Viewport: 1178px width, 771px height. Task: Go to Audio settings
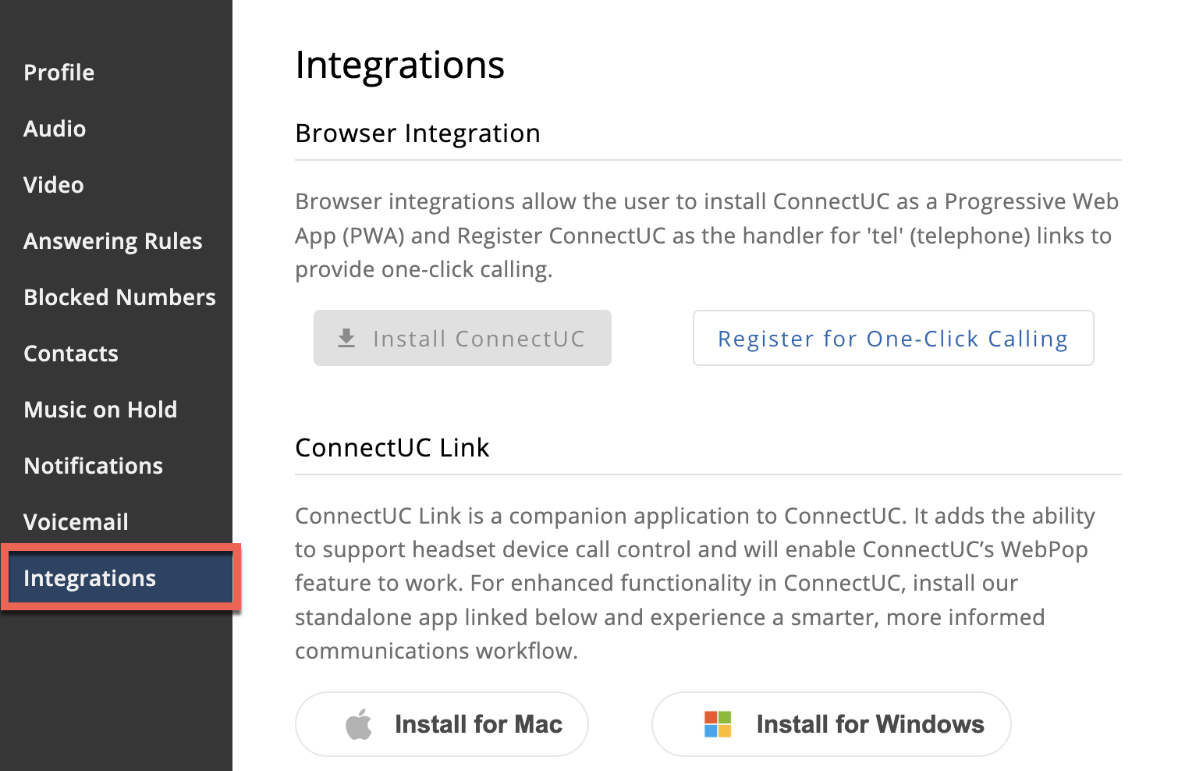(x=55, y=129)
